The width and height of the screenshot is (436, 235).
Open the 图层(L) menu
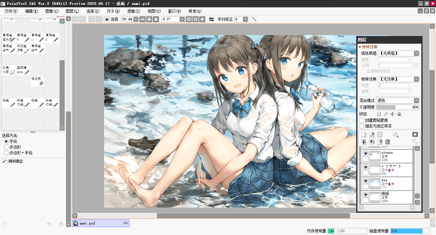(x=72, y=11)
